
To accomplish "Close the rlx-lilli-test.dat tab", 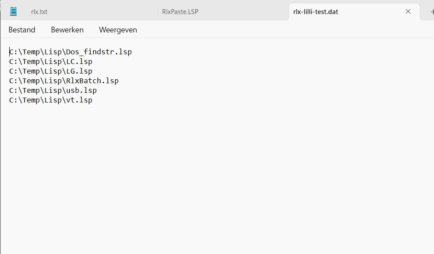I will point(408,11).
